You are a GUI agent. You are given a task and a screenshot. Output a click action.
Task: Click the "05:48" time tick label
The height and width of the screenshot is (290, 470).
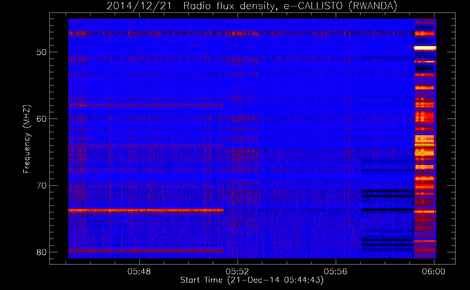139,272
